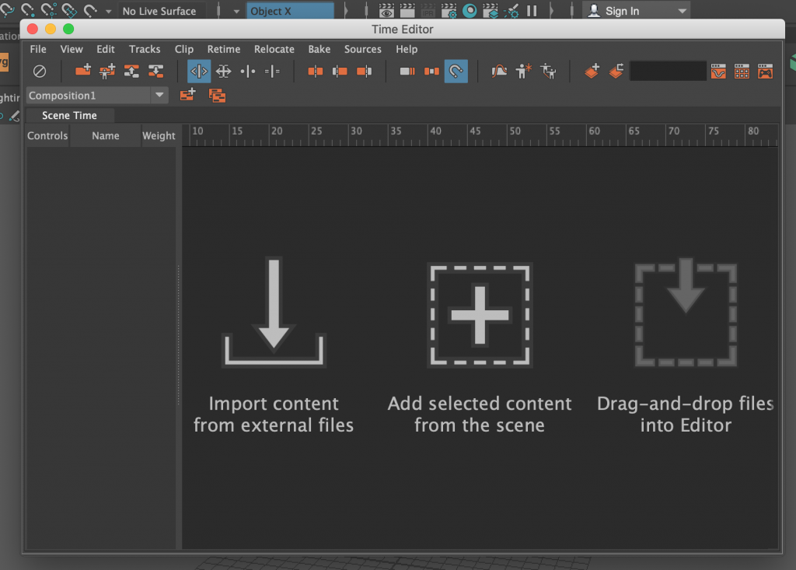Click Import content from external files
Image resolution: width=796 pixels, height=570 pixels.
pos(274,345)
